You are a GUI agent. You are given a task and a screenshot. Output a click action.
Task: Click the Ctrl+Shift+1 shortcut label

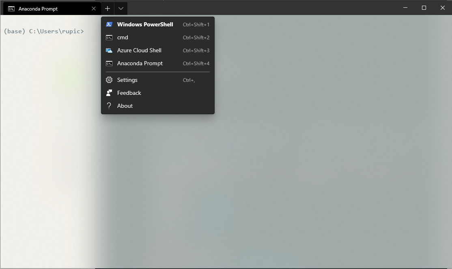tap(196, 25)
